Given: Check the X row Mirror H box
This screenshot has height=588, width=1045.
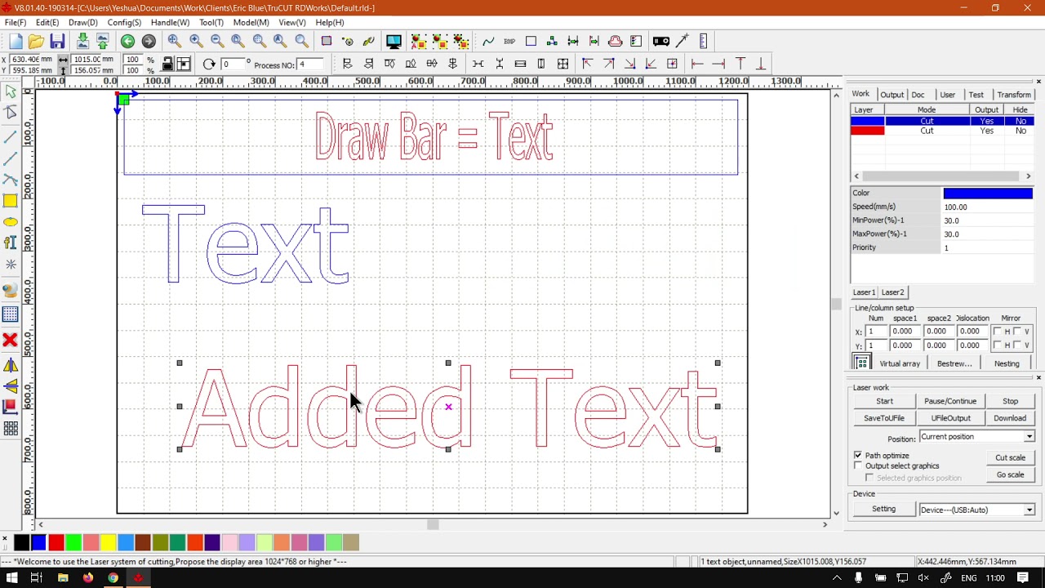Looking at the screenshot, I should tap(997, 332).
